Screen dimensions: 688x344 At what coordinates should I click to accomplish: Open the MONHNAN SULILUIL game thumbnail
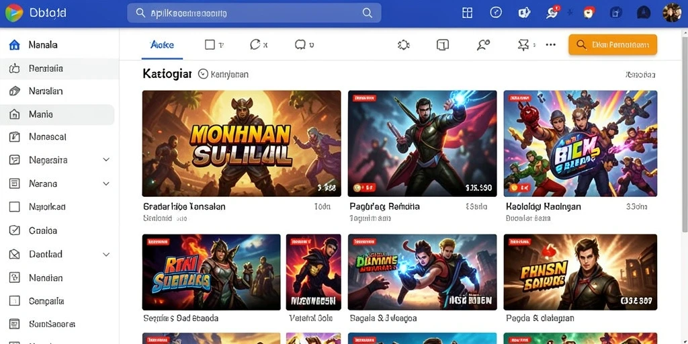(241, 144)
